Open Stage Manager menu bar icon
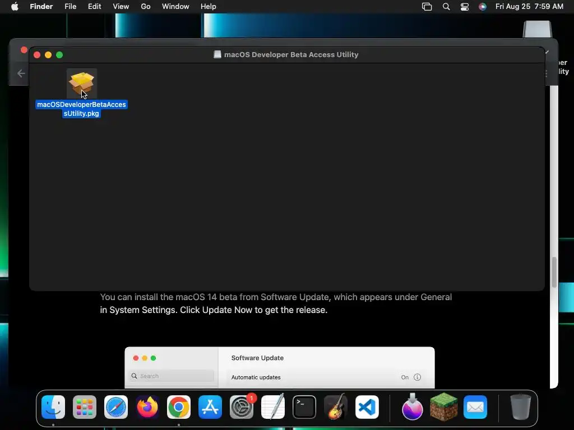The image size is (574, 430). (427, 7)
